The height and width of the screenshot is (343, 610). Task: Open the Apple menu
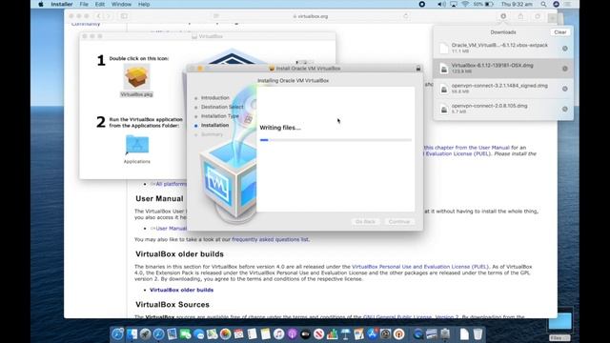point(41,4)
